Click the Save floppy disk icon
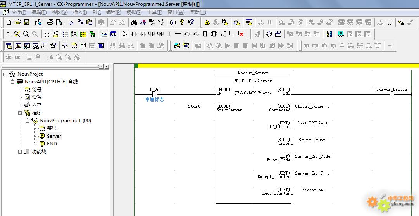 pos(26,22)
